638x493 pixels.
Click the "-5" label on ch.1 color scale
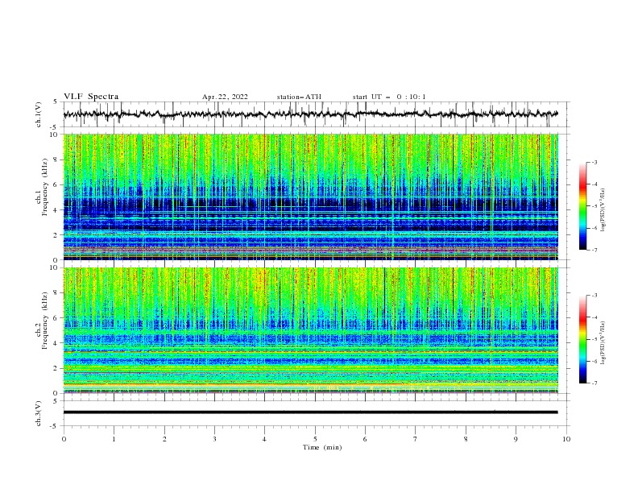tap(594, 206)
